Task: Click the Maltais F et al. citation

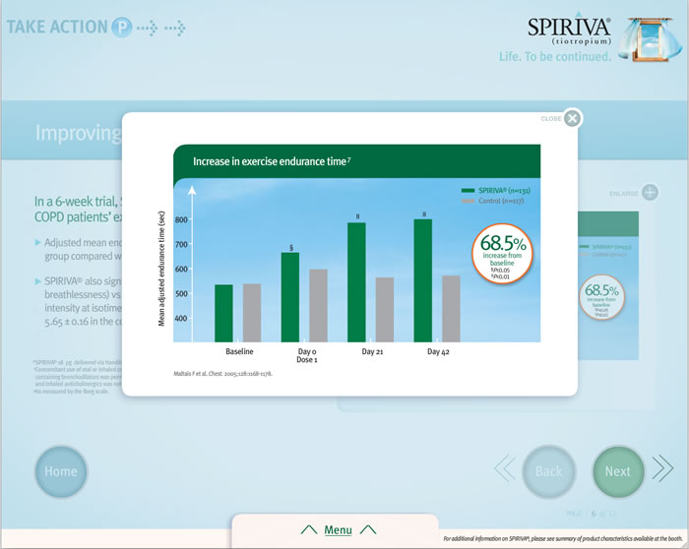Action: click(x=222, y=374)
